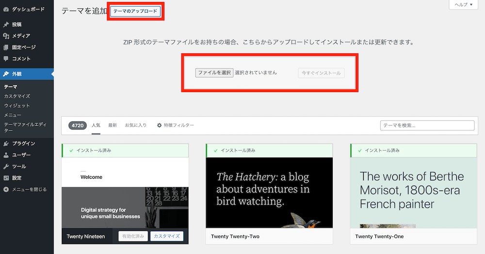Open コメント menu item
Image resolution: width=485 pixels, height=254 pixels.
tap(27, 59)
